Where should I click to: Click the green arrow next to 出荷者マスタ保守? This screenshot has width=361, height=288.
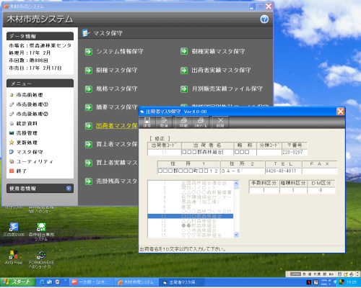(x=89, y=126)
